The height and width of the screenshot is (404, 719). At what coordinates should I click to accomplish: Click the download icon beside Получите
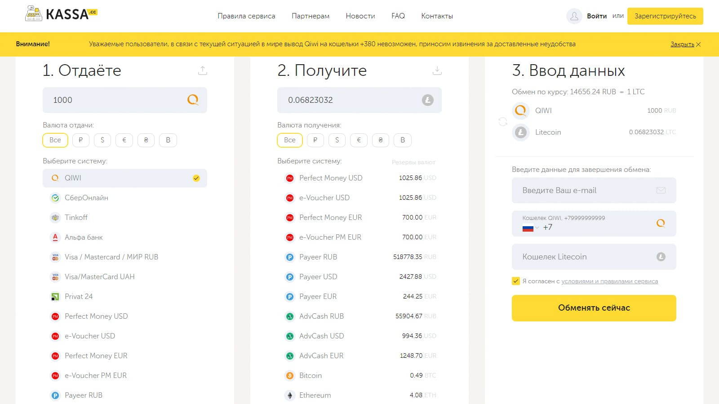[x=437, y=70]
